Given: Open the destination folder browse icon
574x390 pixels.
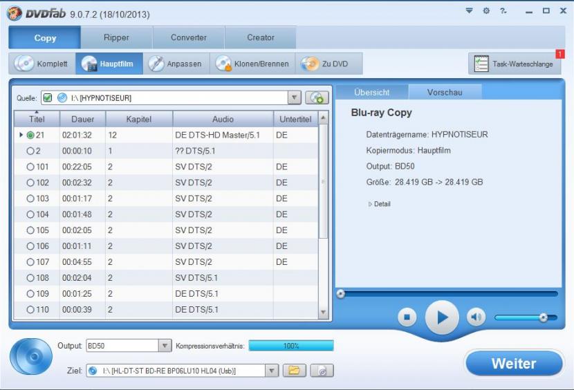Looking at the screenshot, I should pyautogui.click(x=295, y=371).
